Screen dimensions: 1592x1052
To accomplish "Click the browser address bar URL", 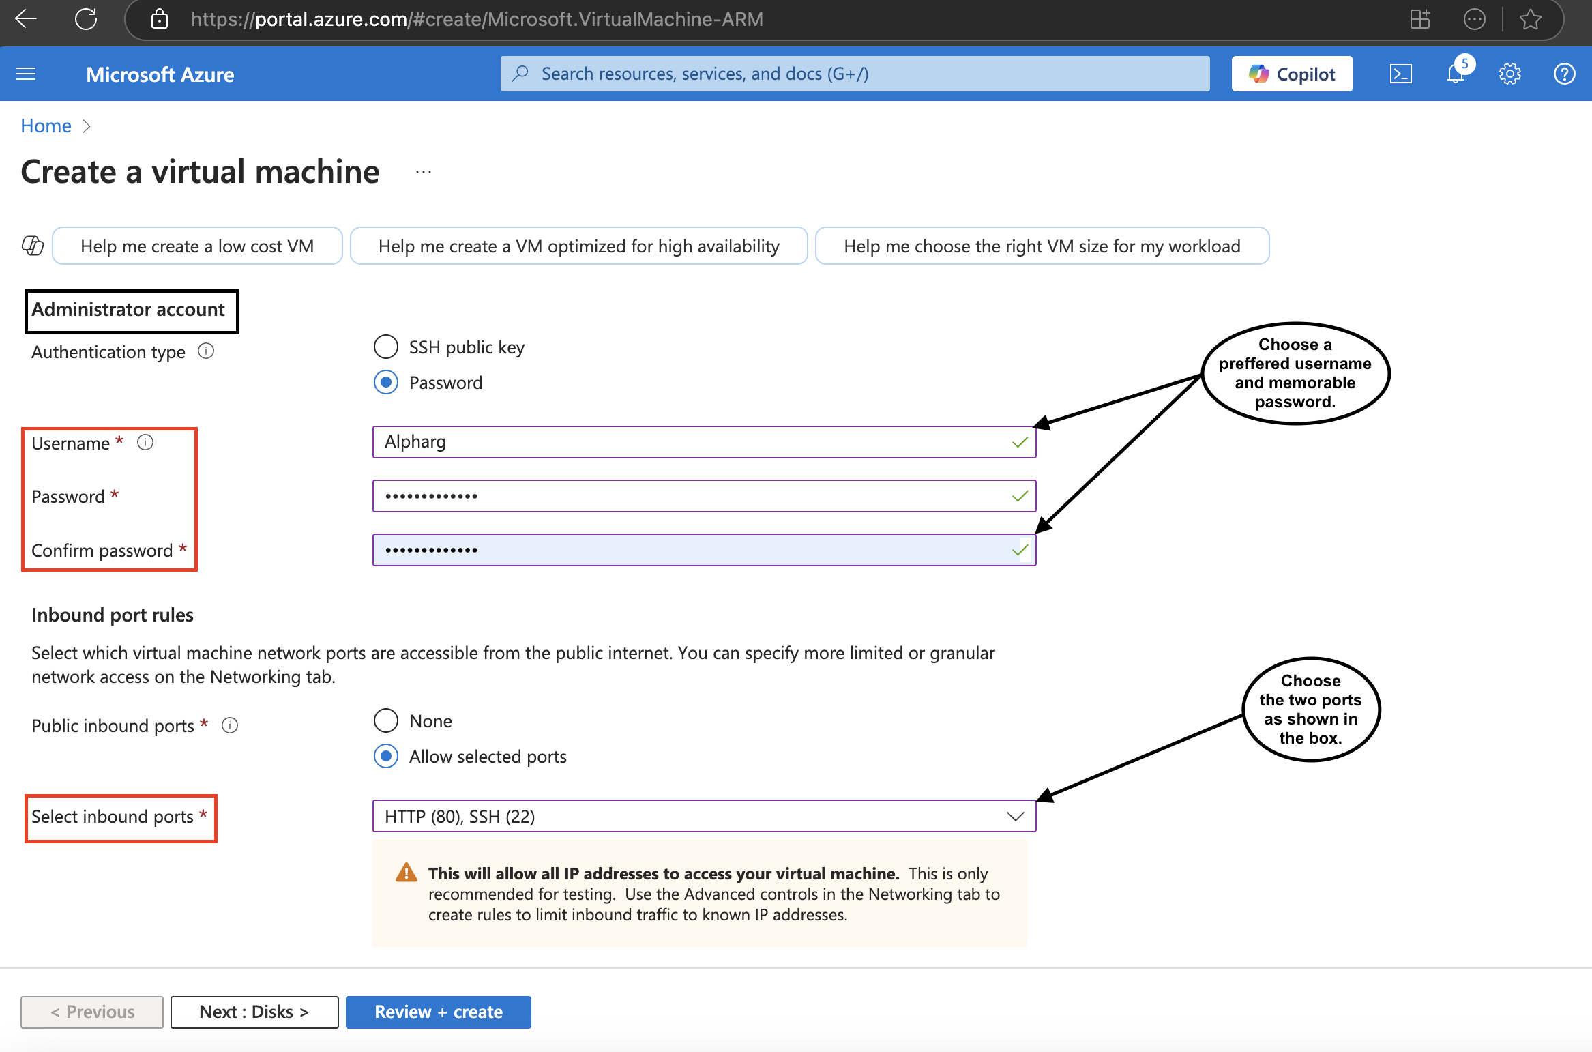I will tap(477, 19).
